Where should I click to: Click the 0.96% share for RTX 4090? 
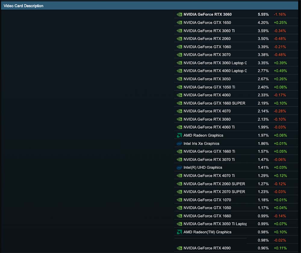(x=263, y=248)
